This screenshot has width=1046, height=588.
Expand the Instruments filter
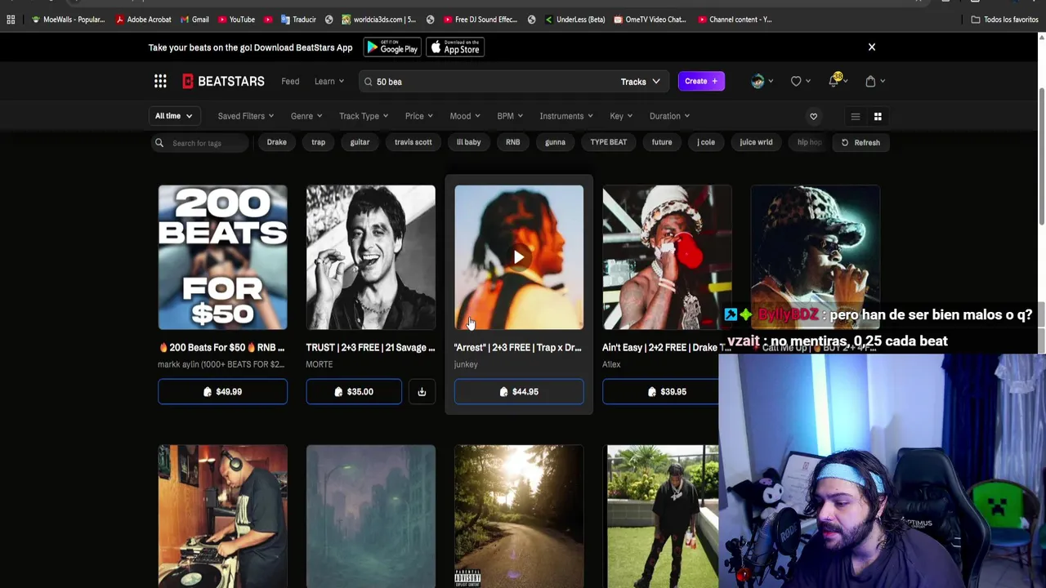click(565, 116)
